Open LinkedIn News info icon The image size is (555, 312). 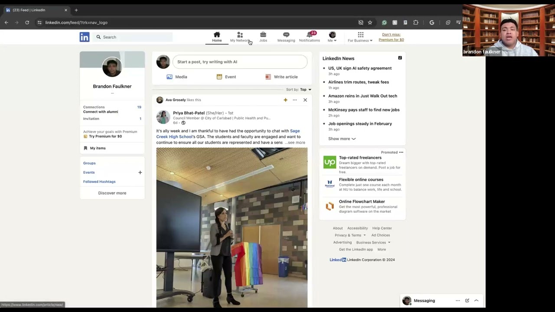400,58
